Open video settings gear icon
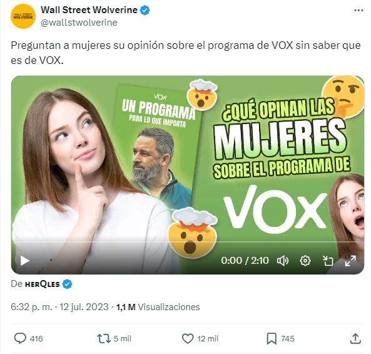 (305, 261)
